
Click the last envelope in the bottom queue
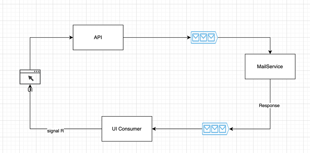(x=222, y=129)
